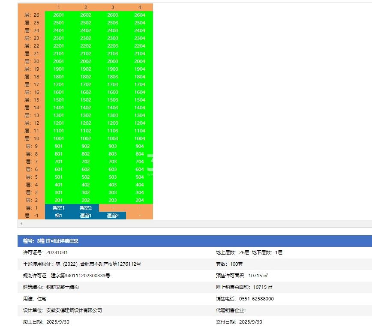Choose unit 1702
This screenshot has height=330, width=372.
86,84
